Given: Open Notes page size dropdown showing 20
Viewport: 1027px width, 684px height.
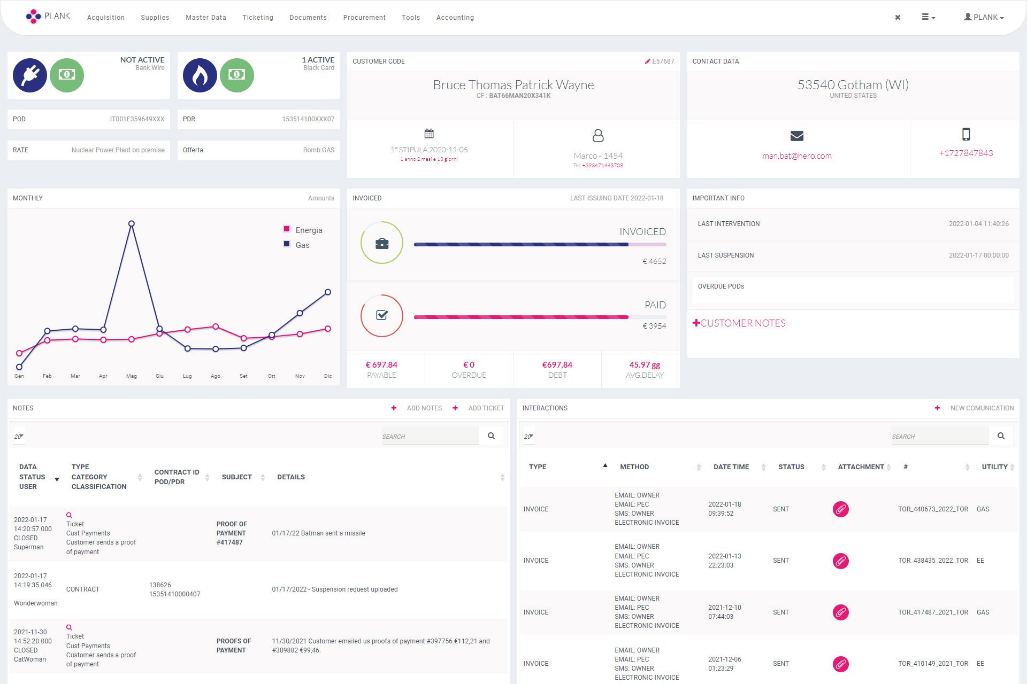Looking at the screenshot, I should coord(19,437).
